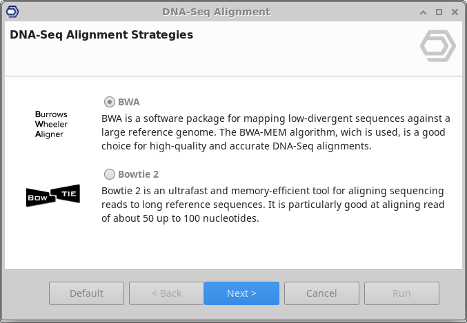
Task: Minimize the DNA-Seq Alignment window
Action: (424, 12)
